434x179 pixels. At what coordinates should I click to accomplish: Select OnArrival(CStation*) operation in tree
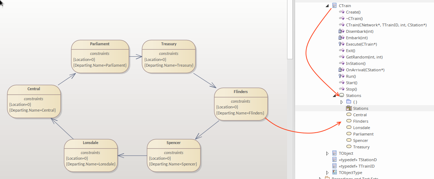click(365, 70)
